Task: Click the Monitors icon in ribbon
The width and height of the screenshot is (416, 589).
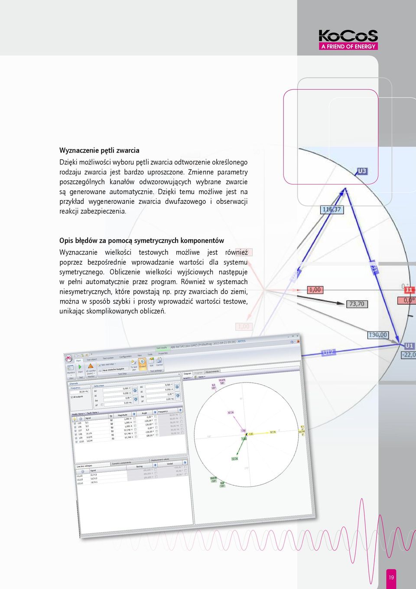Action: coord(71,368)
